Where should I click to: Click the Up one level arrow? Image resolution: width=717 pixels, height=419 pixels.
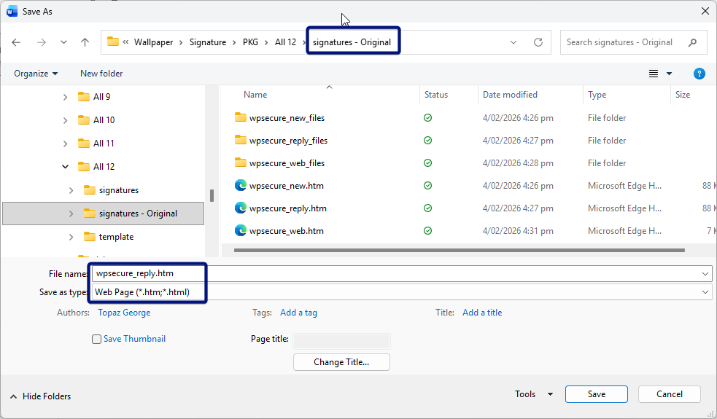85,42
